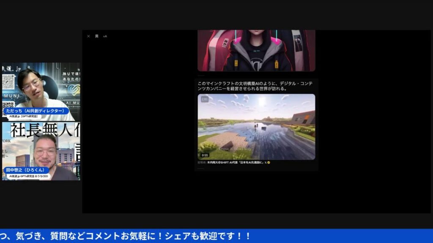Play the Minecraft landscape video
433x243 pixels.
tap(256, 127)
